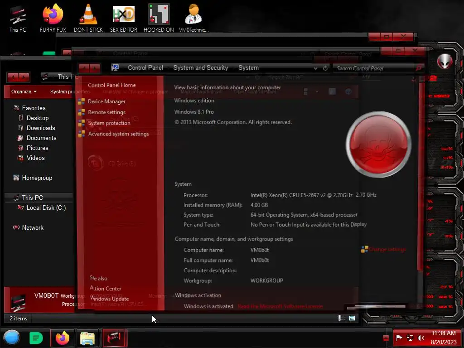
Task: Read the Microsoft Software License link
Action: coord(280,306)
